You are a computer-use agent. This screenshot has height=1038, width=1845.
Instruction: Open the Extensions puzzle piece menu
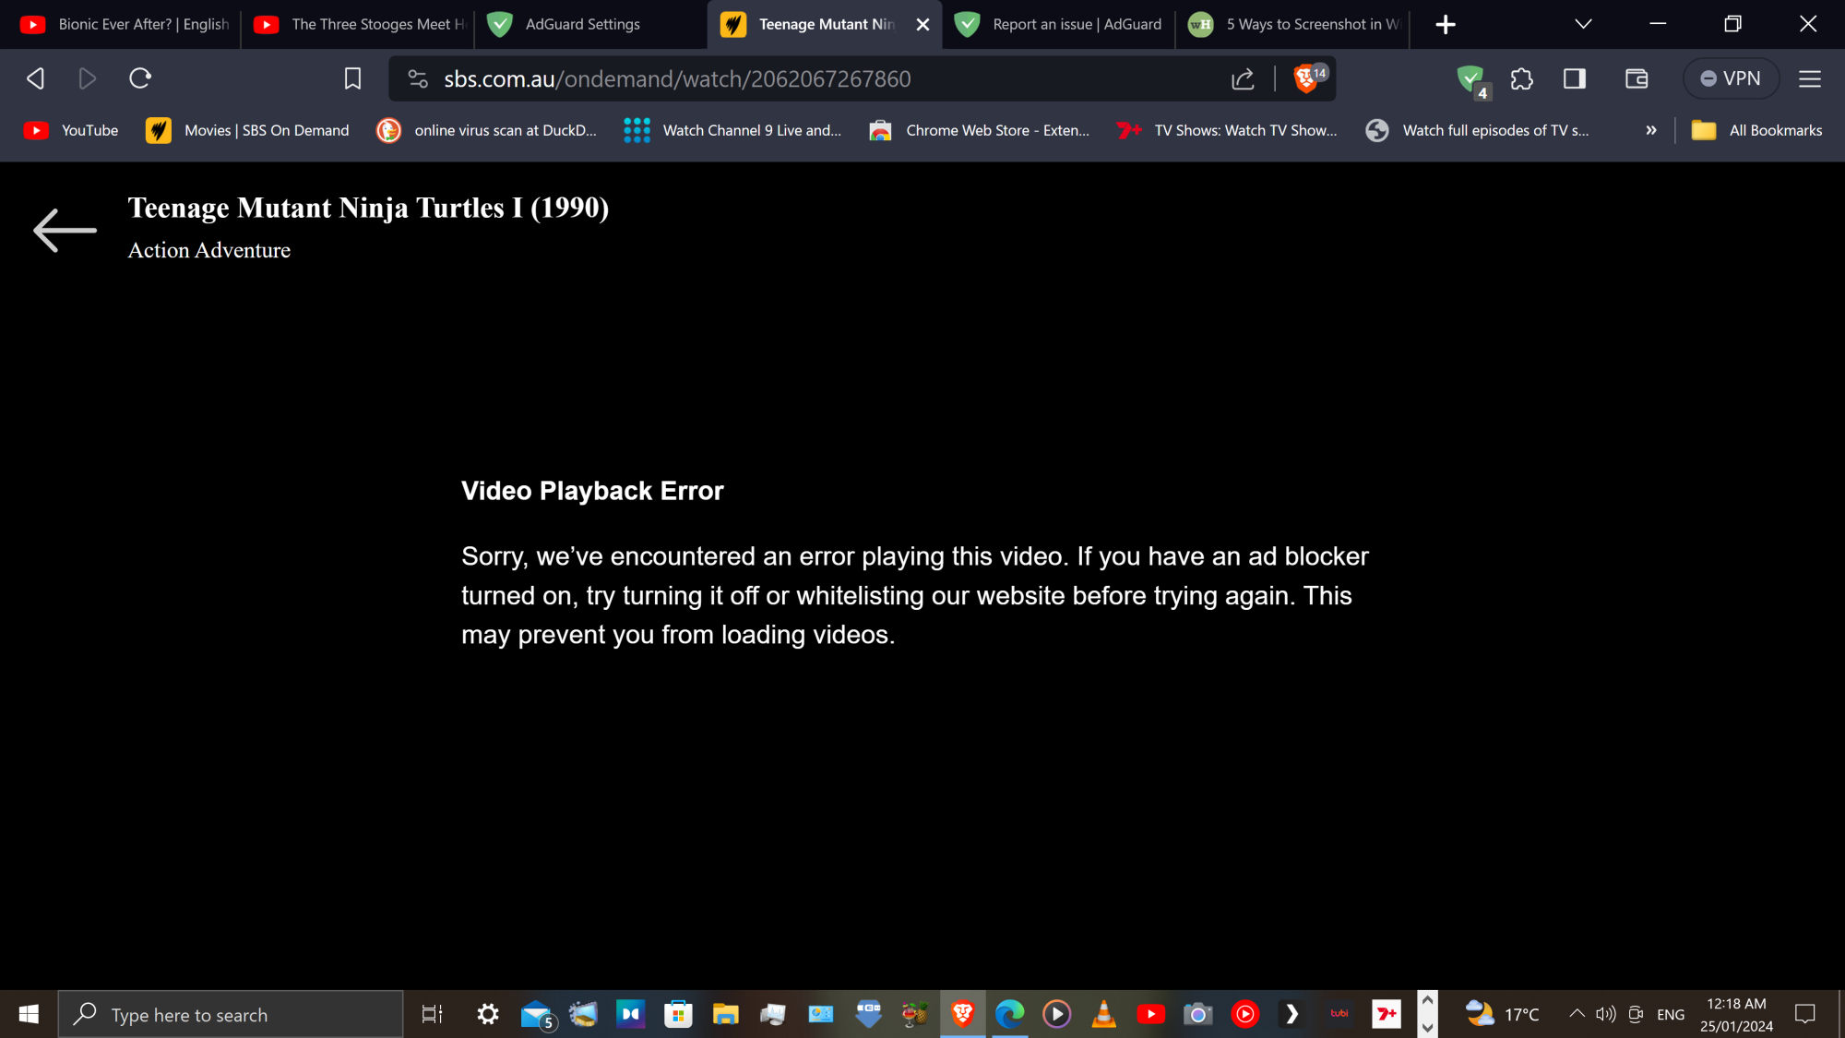(x=1522, y=79)
